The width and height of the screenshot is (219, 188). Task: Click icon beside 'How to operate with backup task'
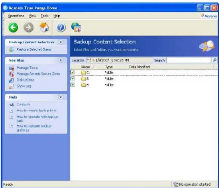[x=11, y=117]
